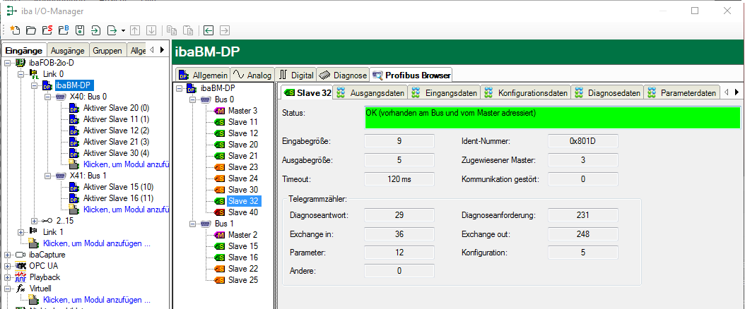Screen dimensions: 745x309
Task: Switch to the Ausgänge tab
Action: coord(68,51)
